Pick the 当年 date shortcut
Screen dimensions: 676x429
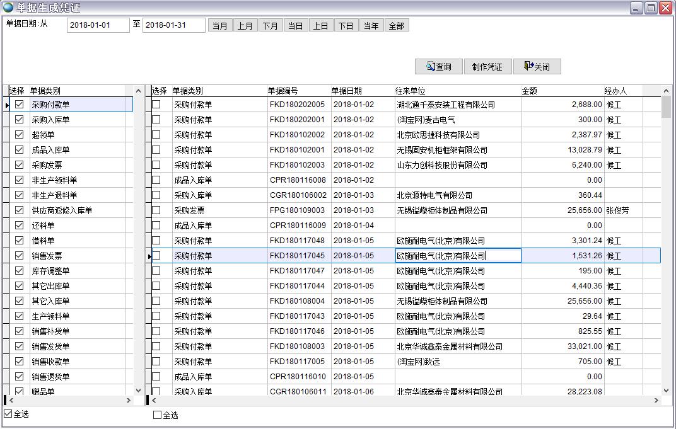click(371, 26)
